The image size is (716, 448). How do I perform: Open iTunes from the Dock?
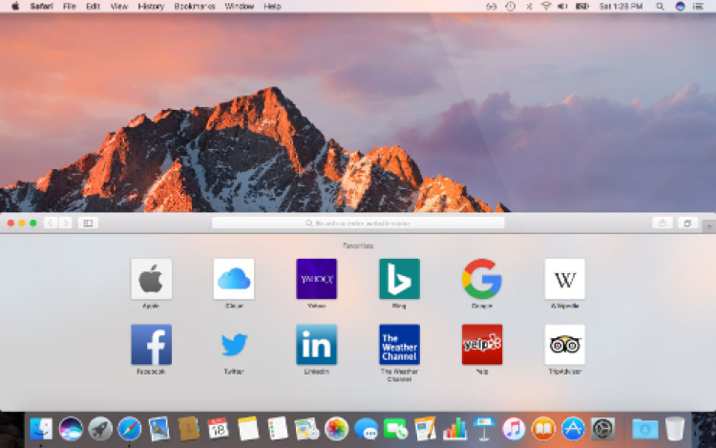tap(514, 429)
